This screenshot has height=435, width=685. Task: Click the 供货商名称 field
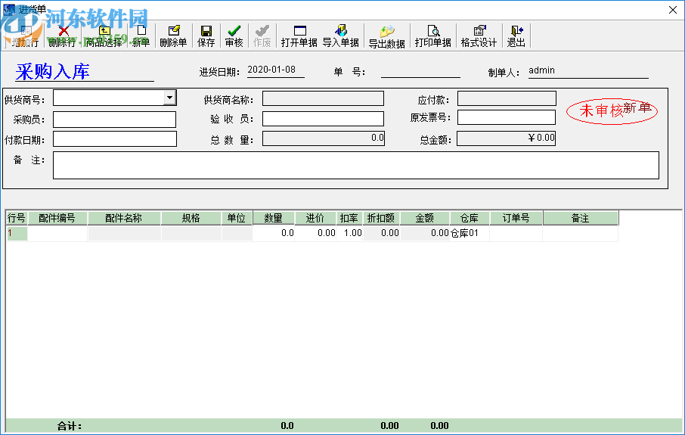[x=323, y=98]
